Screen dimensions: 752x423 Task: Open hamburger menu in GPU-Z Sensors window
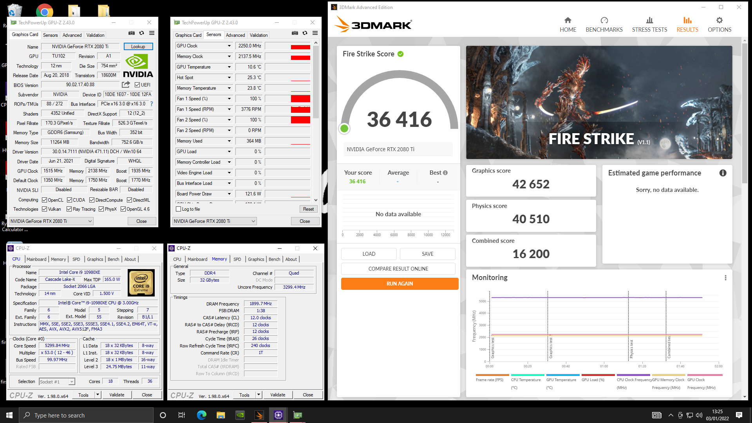point(315,33)
